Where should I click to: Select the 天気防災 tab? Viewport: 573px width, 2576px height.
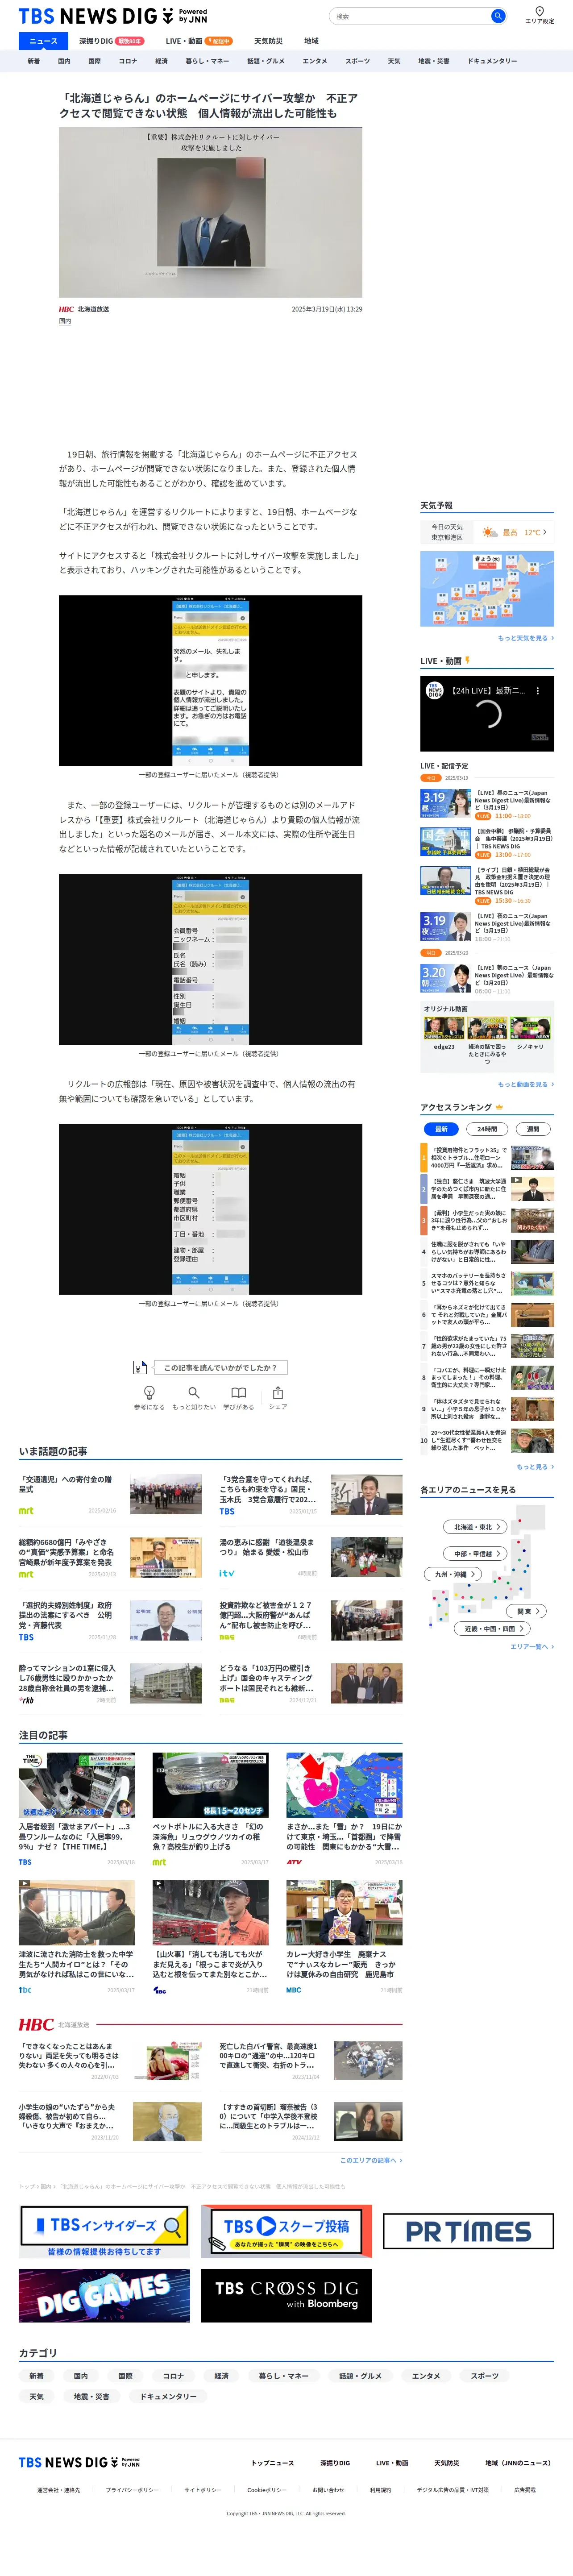(268, 41)
